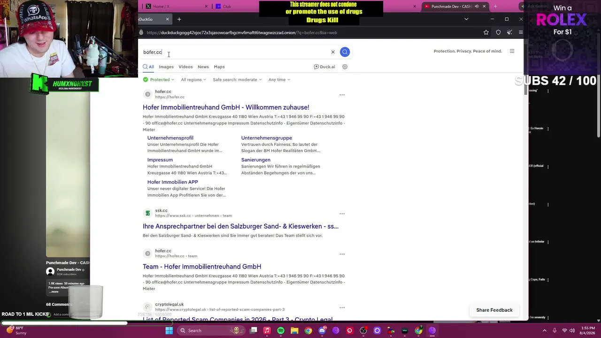Select the All search tab
Image resolution: width=601 pixels, height=338 pixels.
coord(148,67)
